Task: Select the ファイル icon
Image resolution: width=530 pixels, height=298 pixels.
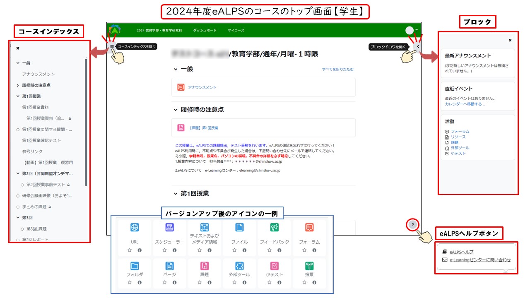Action: 239,227
